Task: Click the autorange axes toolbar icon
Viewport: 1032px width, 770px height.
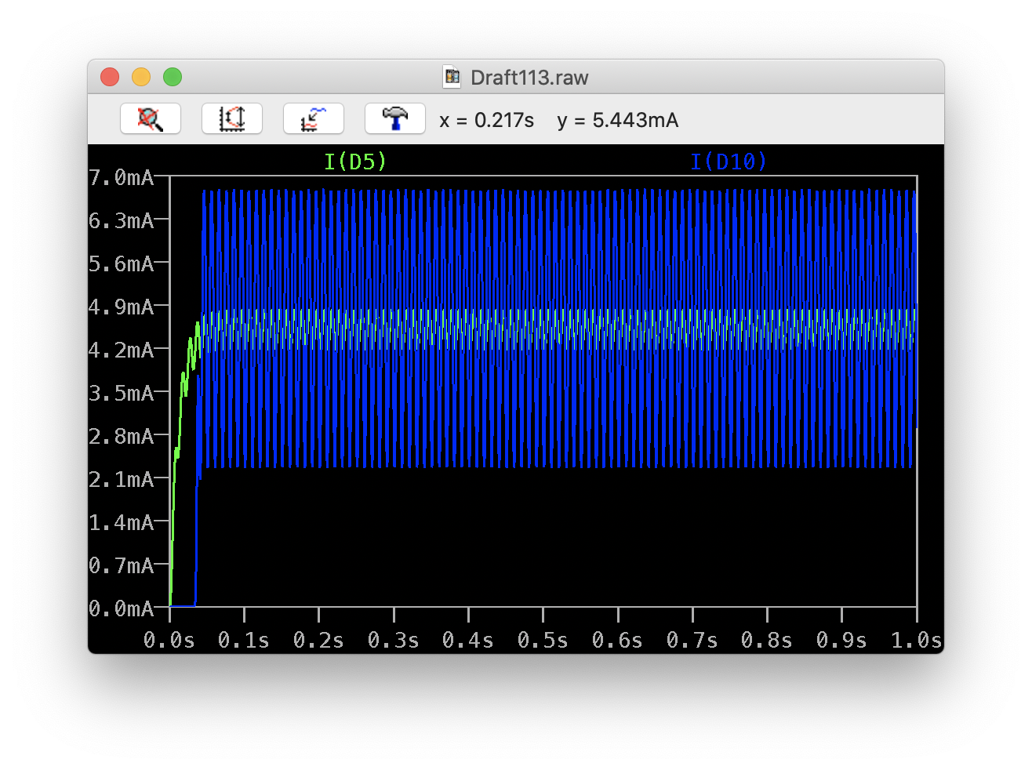Action: pos(232,119)
